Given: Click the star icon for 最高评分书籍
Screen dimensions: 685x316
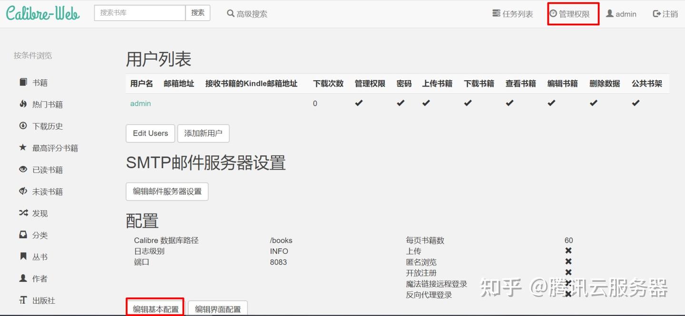Looking at the screenshot, I should 23,147.
